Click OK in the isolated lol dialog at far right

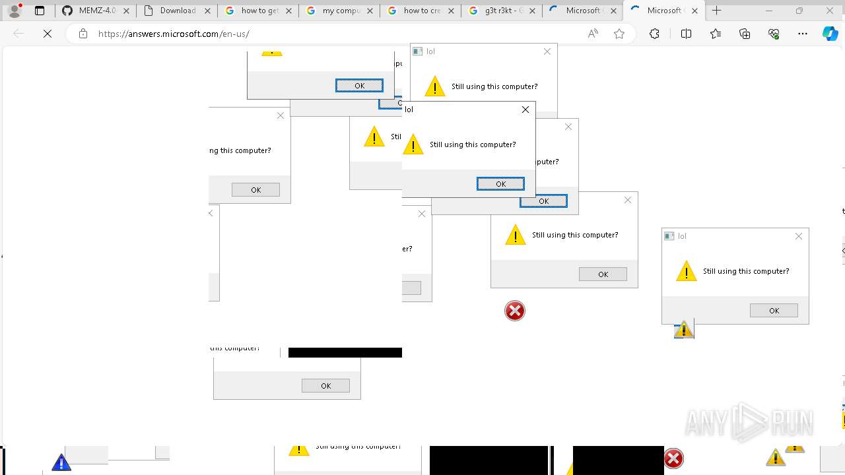(x=774, y=310)
